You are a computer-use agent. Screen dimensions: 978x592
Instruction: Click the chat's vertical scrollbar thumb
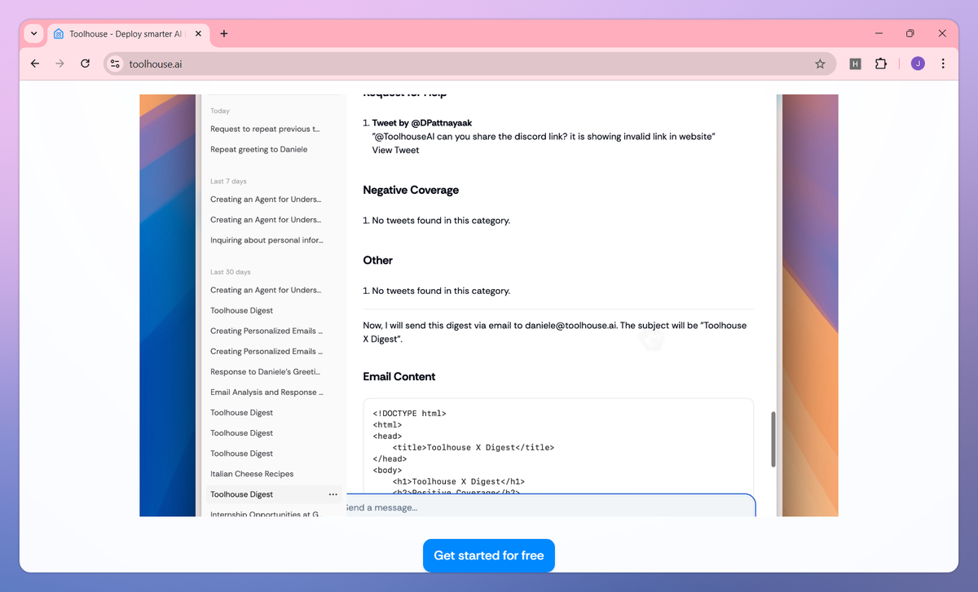tap(773, 439)
